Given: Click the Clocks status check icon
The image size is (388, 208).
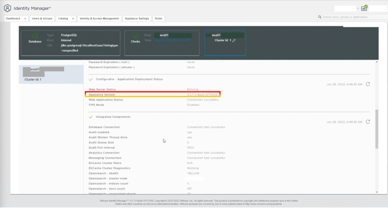Looking at the screenshot, I should [x=135, y=36].
